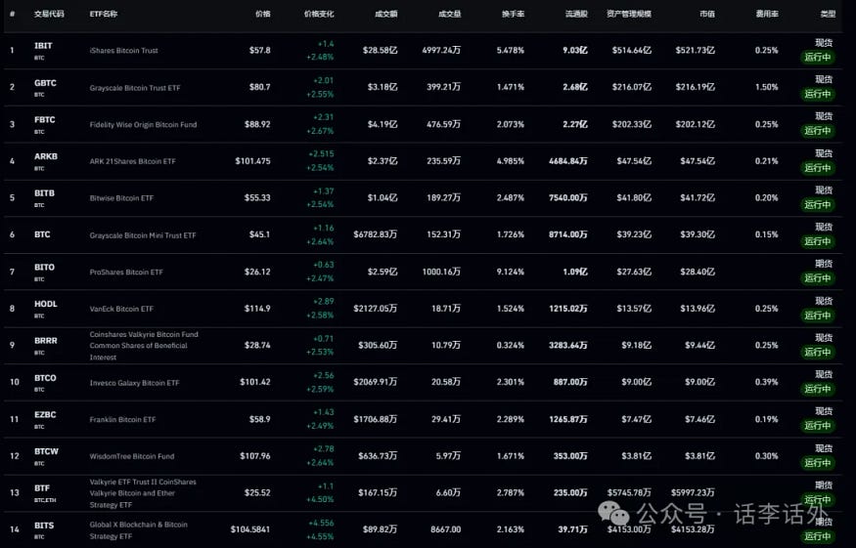Click the ETF名称 column header
The image size is (856, 548).
click(103, 14)
